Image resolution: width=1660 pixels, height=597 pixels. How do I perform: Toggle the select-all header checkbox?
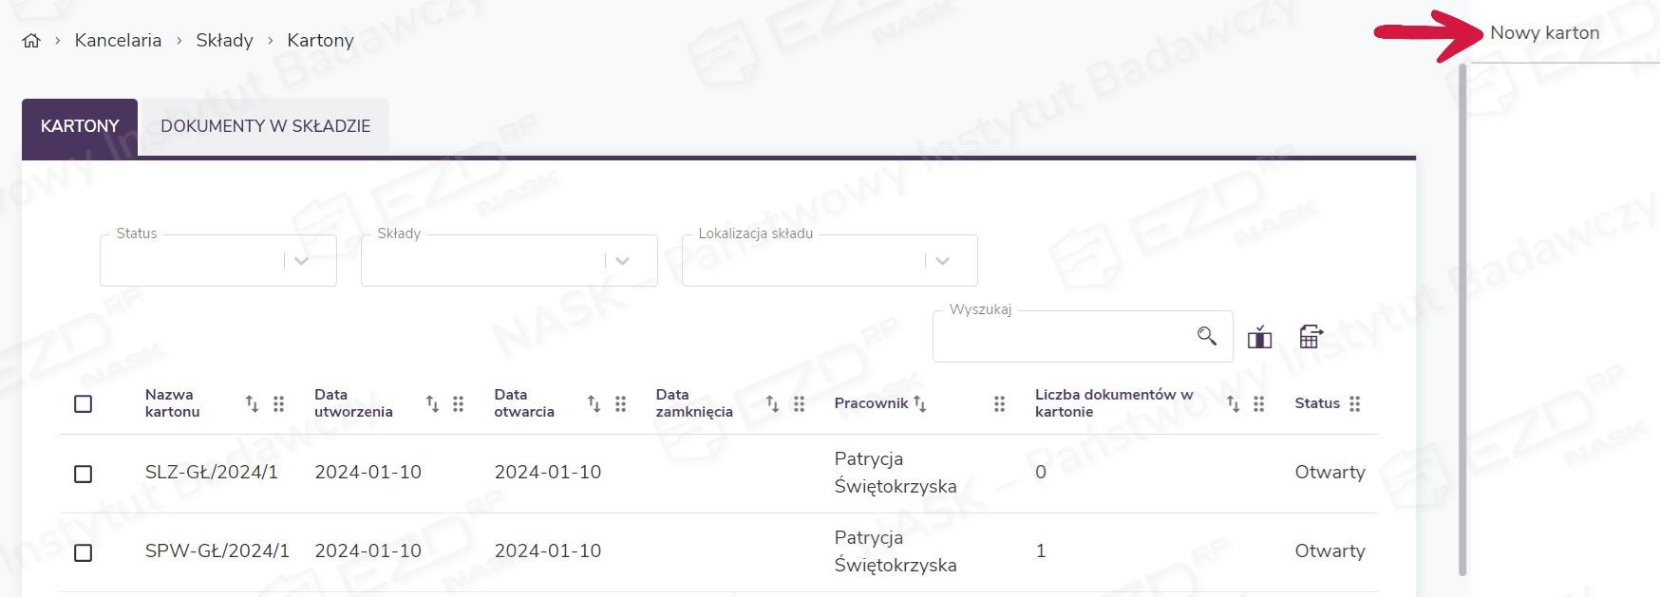point(84,403)
